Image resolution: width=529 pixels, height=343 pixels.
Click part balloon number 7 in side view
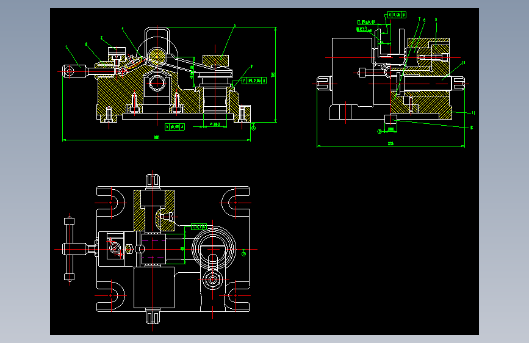click(x=419, y=20)
